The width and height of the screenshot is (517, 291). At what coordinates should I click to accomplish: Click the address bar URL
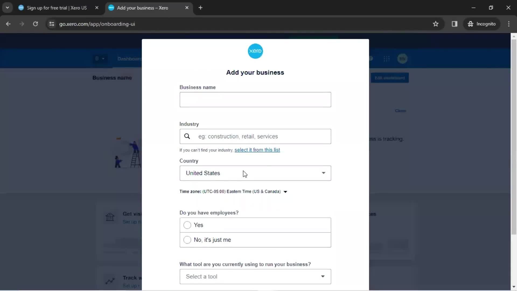tap(97, 24)
